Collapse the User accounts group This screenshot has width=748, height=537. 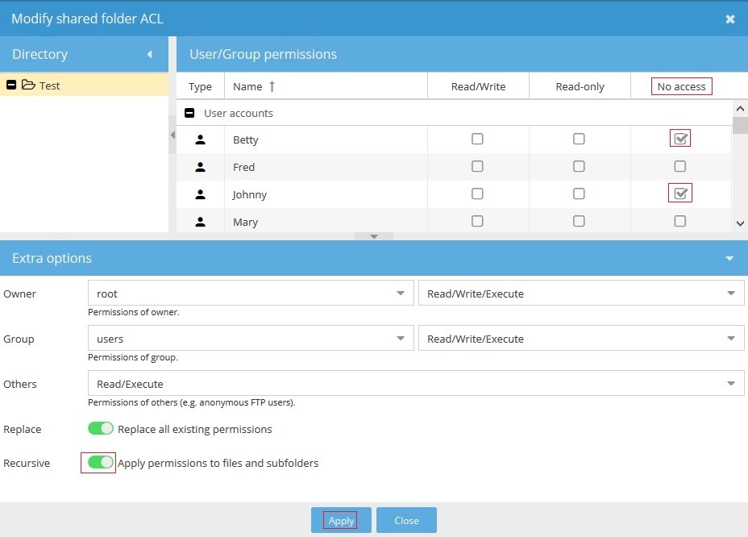pos(189,114)
